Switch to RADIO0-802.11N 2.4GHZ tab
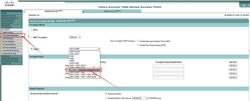The image size is (250, 101). point(53,11)
